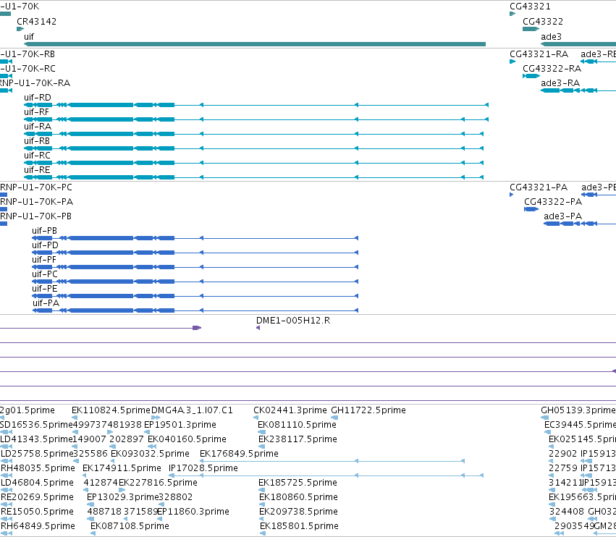
Task: Select the CG43321-RA transcript glyph
Action: (x=512, y=62)
